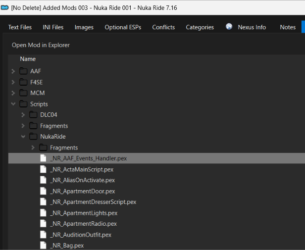Image resolution: width=305 pixels, height=250 pixels.
Task: Switch to the Optional ESPs tab
Action: pos(123,27)
